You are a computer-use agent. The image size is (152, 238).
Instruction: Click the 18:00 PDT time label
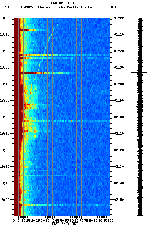pos(5,18)
